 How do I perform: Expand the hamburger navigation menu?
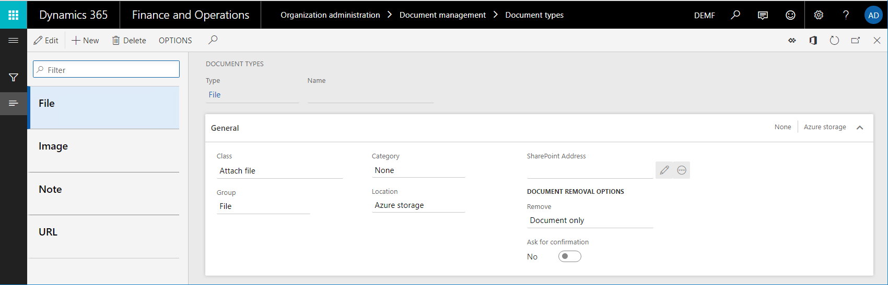14,40
